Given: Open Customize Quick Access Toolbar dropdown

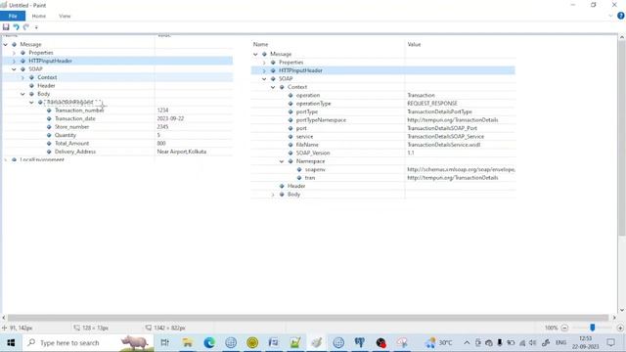Looking at the screenshot, I should pyautogui.click(x=36, y=27).
